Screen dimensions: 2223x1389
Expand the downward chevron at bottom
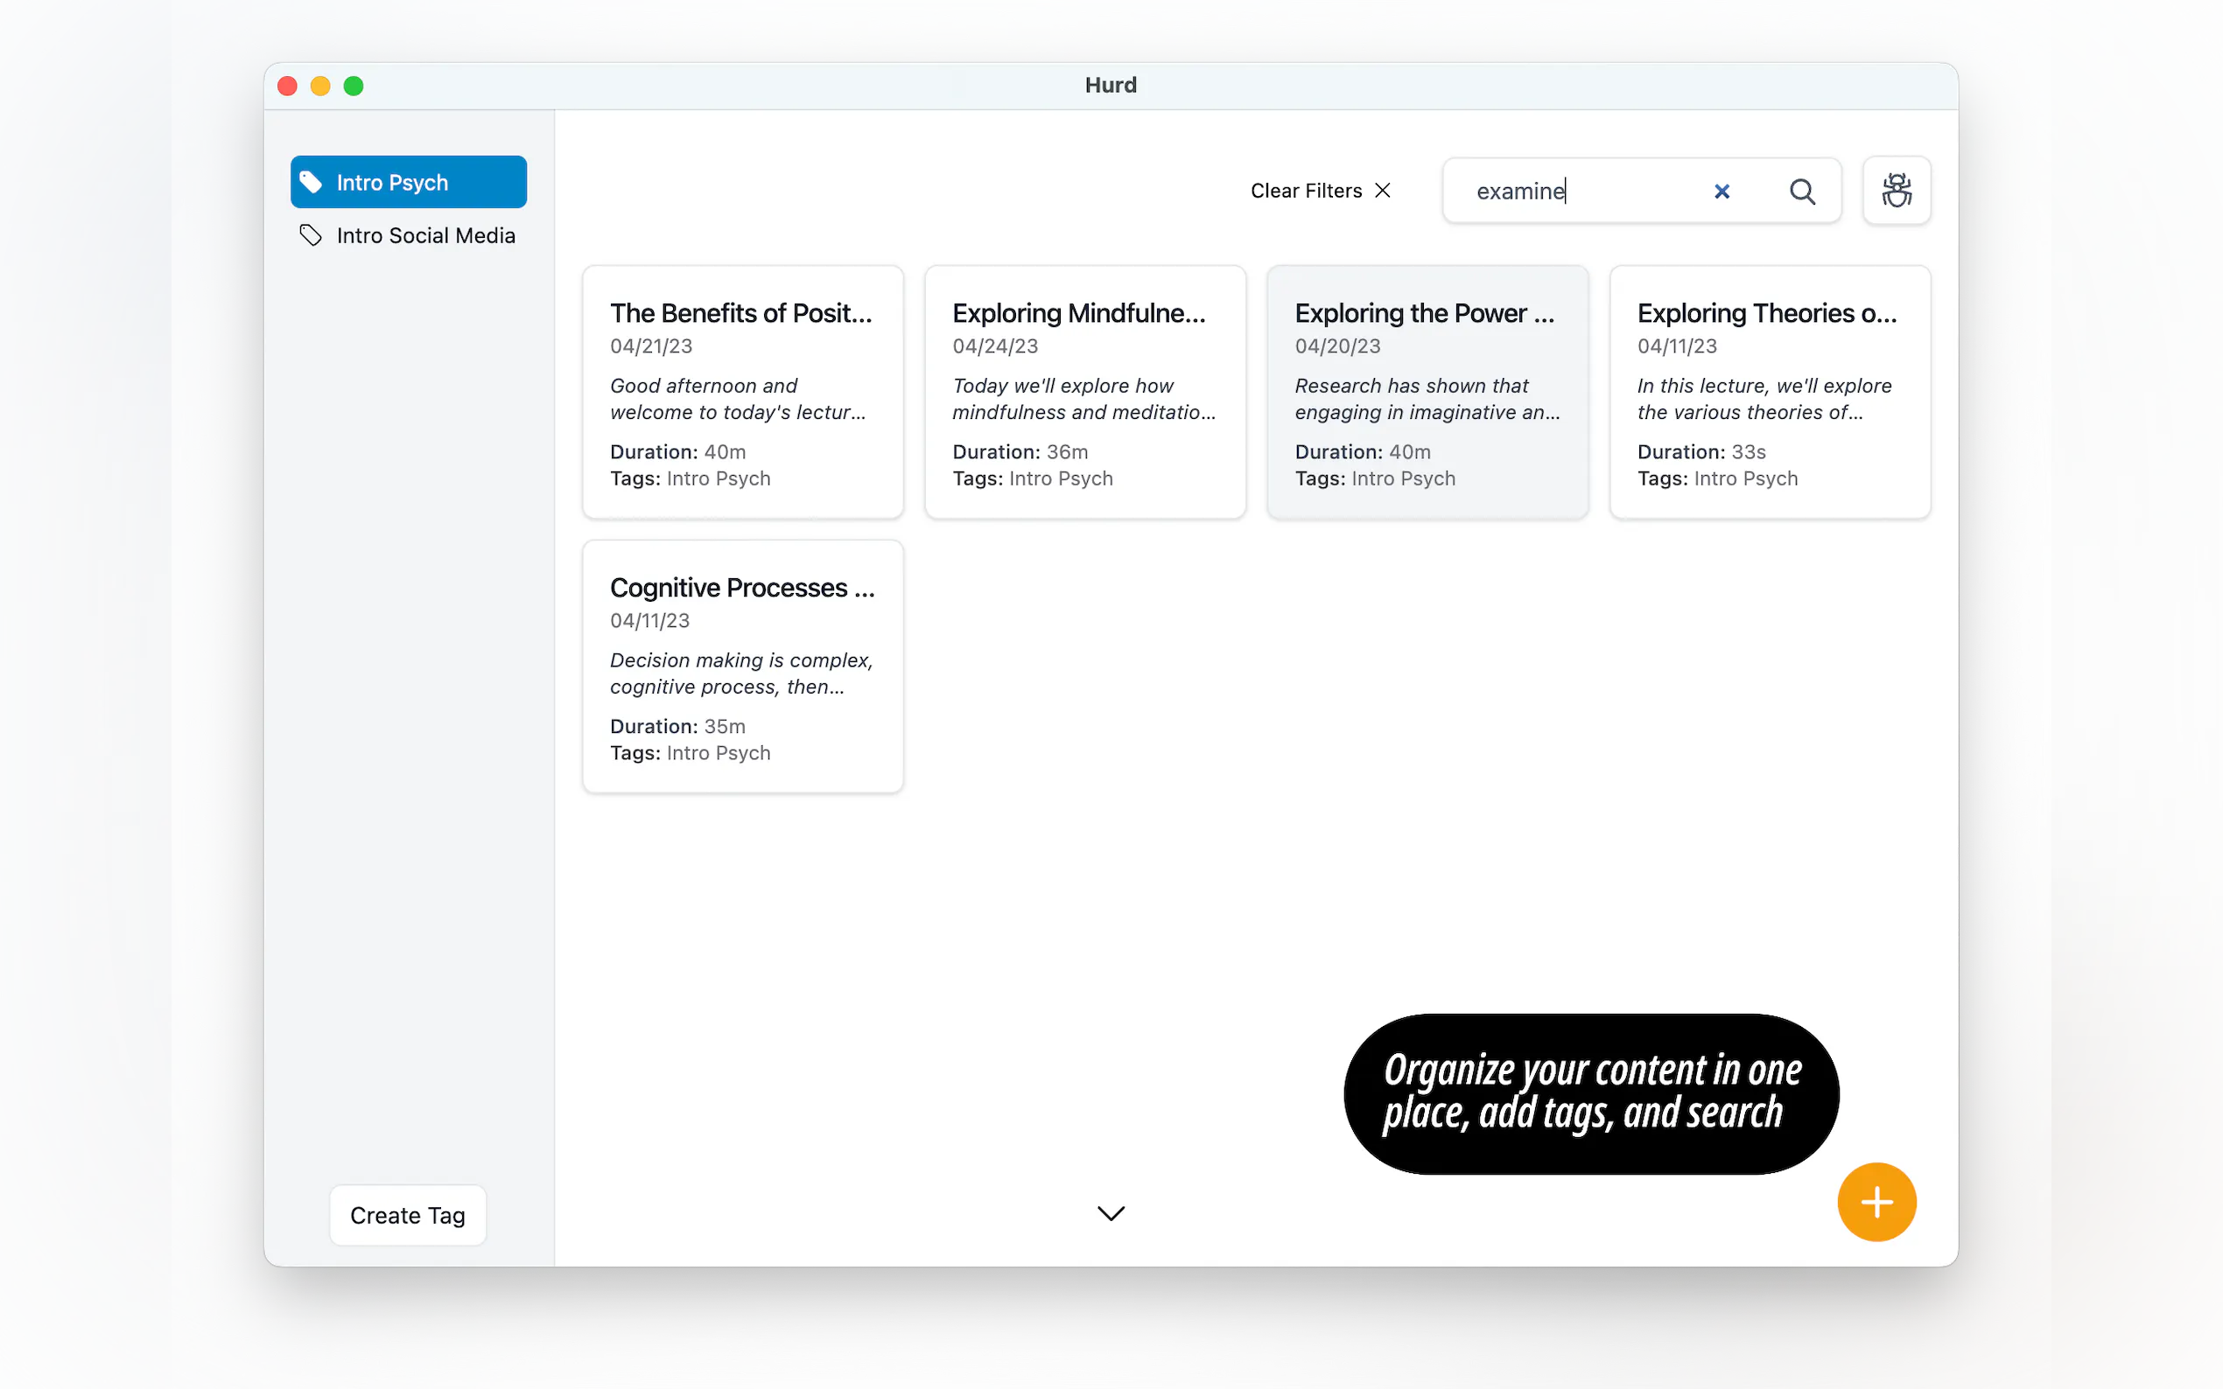click(1110, 1212)
